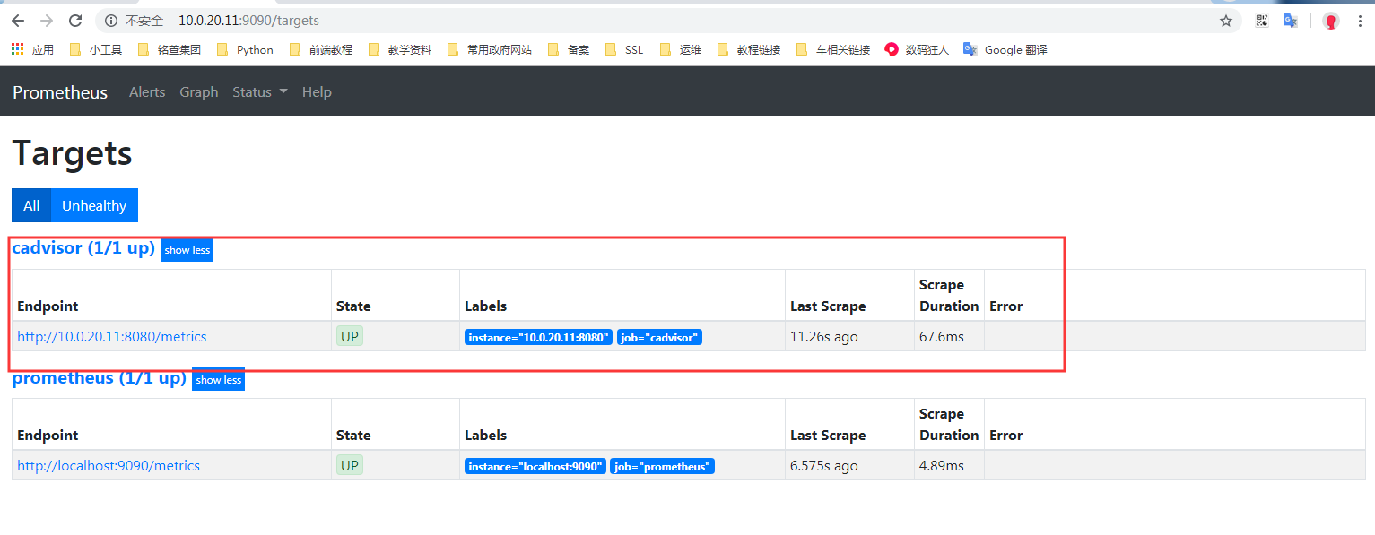1375x535 pixels.
Task: Open the 常用政府网站 bookmark folder
Action: click(x=489, y=50)
